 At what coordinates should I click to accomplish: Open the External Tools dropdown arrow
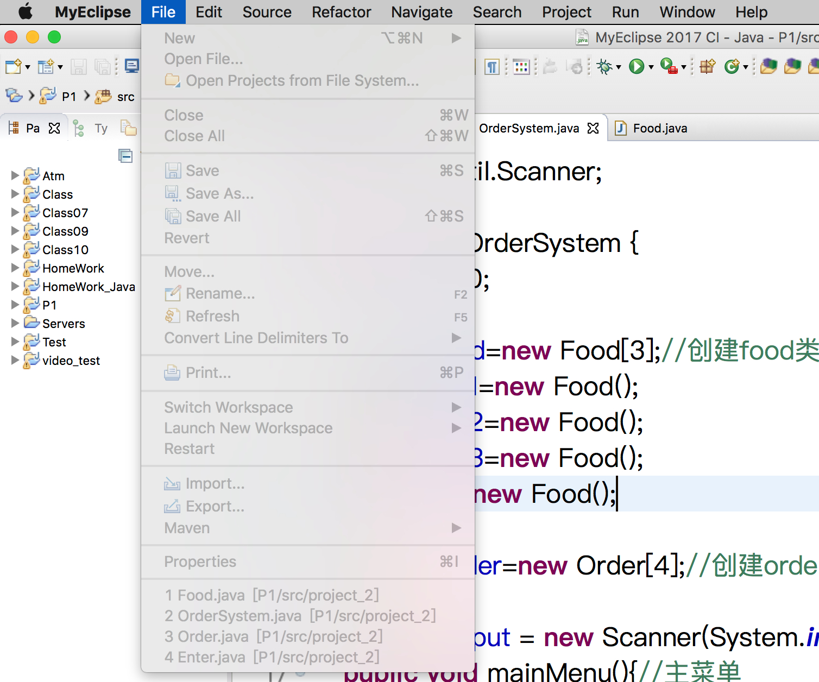(684, 67)
